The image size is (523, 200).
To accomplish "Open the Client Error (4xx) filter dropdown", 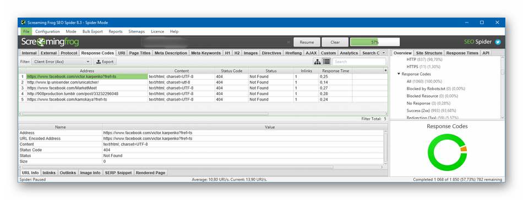I will coord(61,62).
